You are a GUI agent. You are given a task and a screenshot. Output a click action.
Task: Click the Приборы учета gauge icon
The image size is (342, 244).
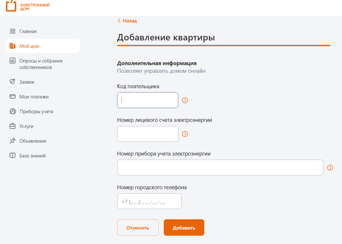click(13, 112)
